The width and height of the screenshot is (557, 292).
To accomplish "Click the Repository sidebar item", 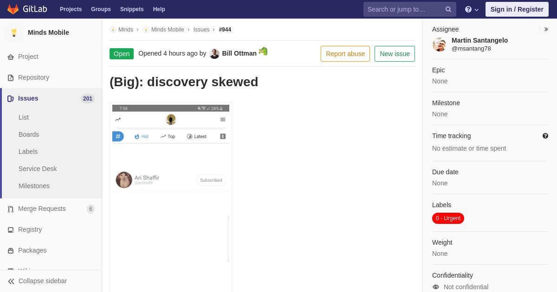I will pos(51,77).
